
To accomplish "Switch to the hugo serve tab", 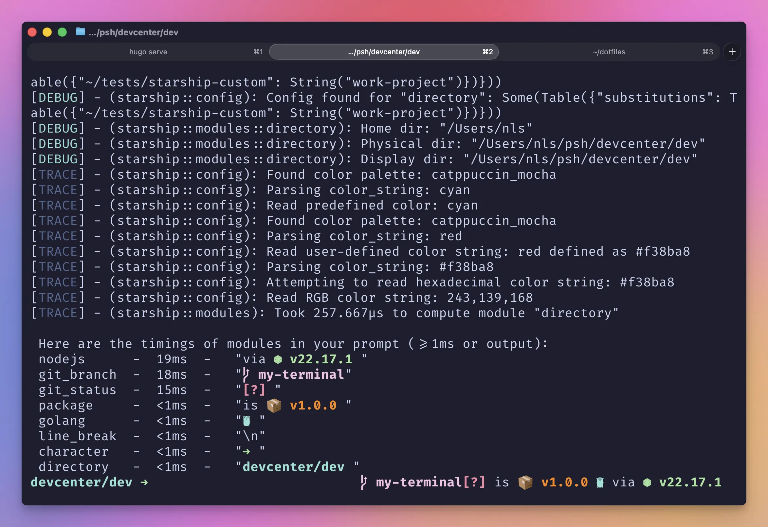I will 148,52.
